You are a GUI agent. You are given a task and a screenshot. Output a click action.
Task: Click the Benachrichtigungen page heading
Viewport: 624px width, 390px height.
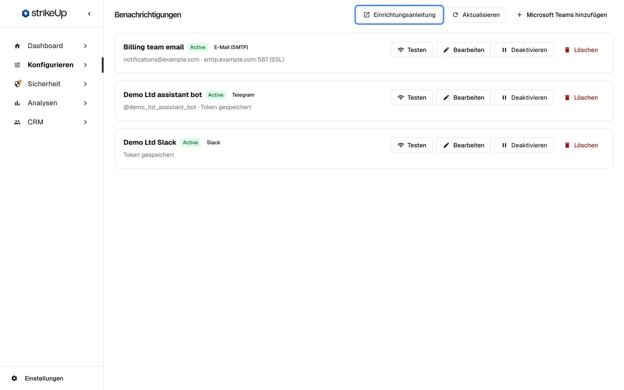(148, 15)
